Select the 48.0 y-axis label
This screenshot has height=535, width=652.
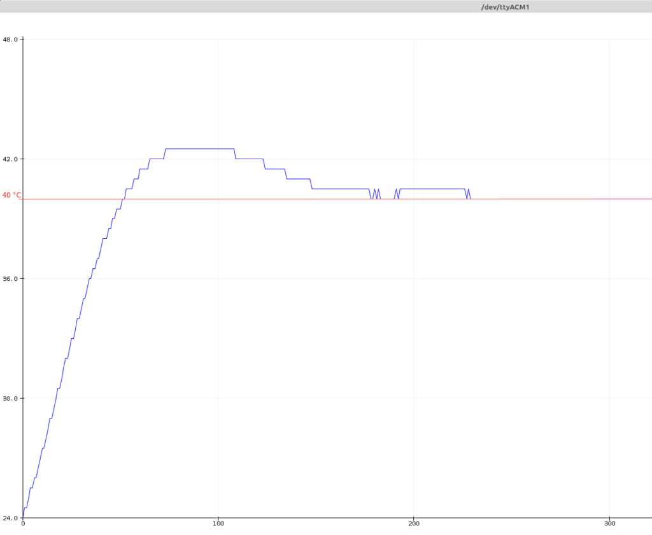coord(10,39)
